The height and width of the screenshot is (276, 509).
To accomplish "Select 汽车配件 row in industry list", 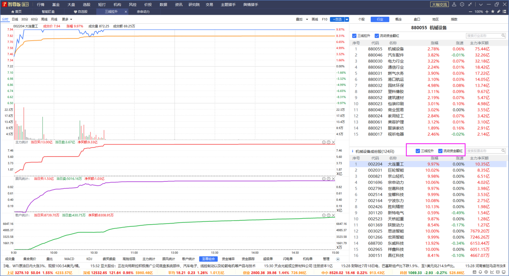I will tap(428, 55).
